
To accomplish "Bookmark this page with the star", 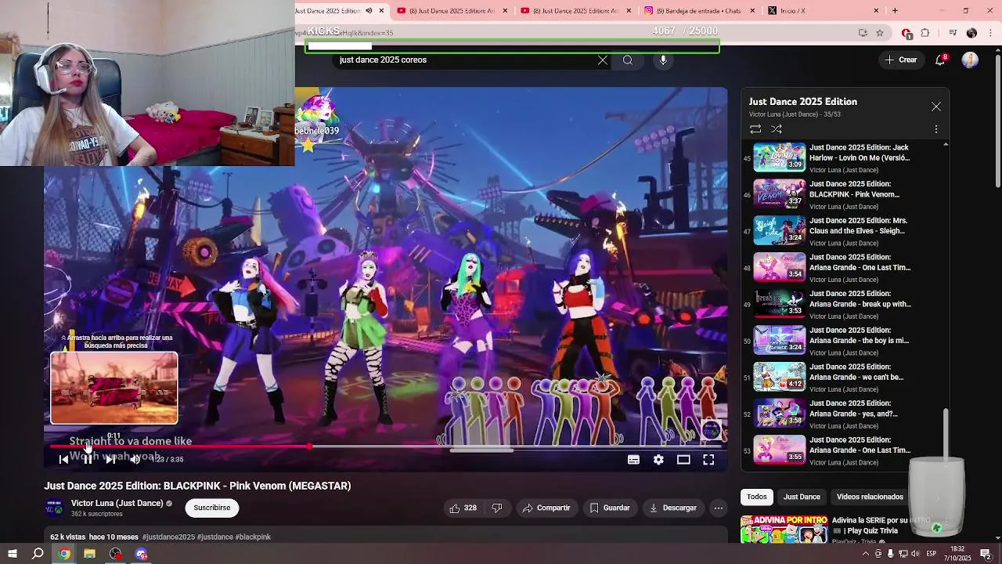I will pyautogui.click(x=880, y=33).
